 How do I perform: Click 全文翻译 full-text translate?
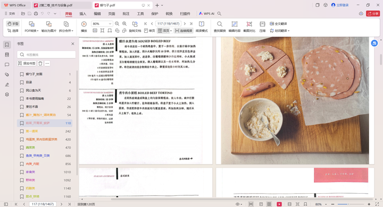[278, 24]
